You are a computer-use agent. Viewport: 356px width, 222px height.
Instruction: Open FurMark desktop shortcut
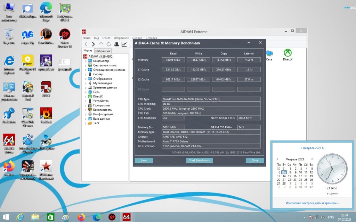pos(46,116)
